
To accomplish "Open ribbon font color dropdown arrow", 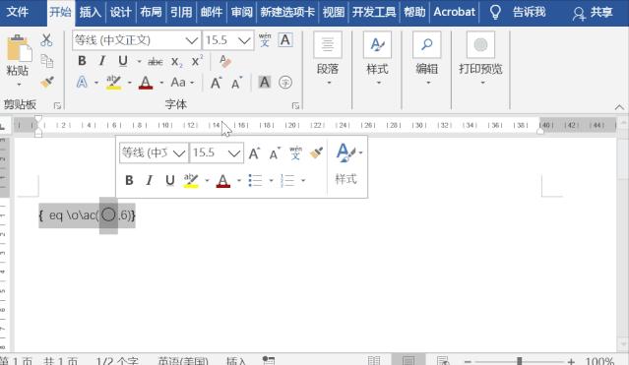I will coord(161,83).
